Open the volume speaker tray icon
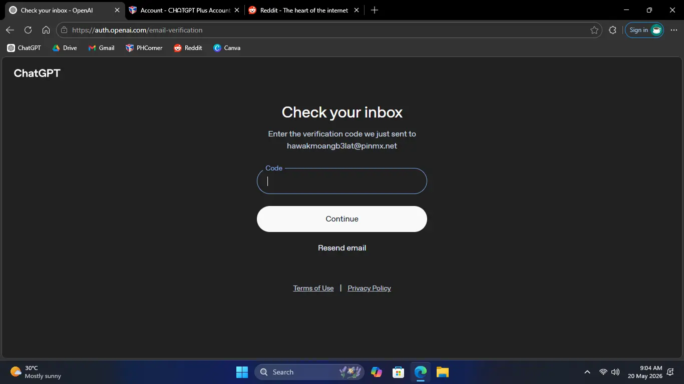The width and height of the screenshot is (684, 384). (x=615, y=372)
